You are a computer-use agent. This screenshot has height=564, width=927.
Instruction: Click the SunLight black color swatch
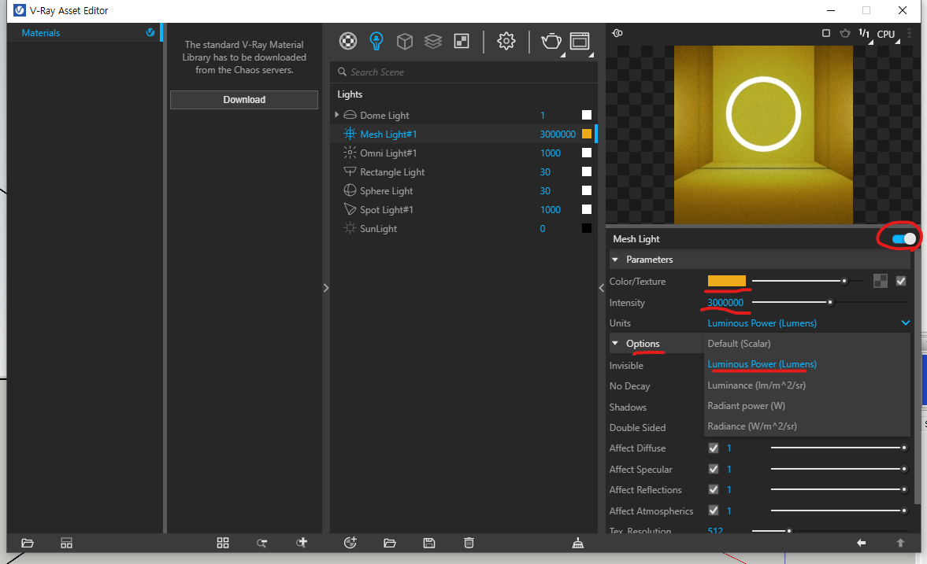tap(587, 229)
